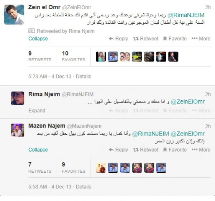Open More options on Zein el Omr's tweet
Viewport: 215px width, 201px height.
point(201,39)
